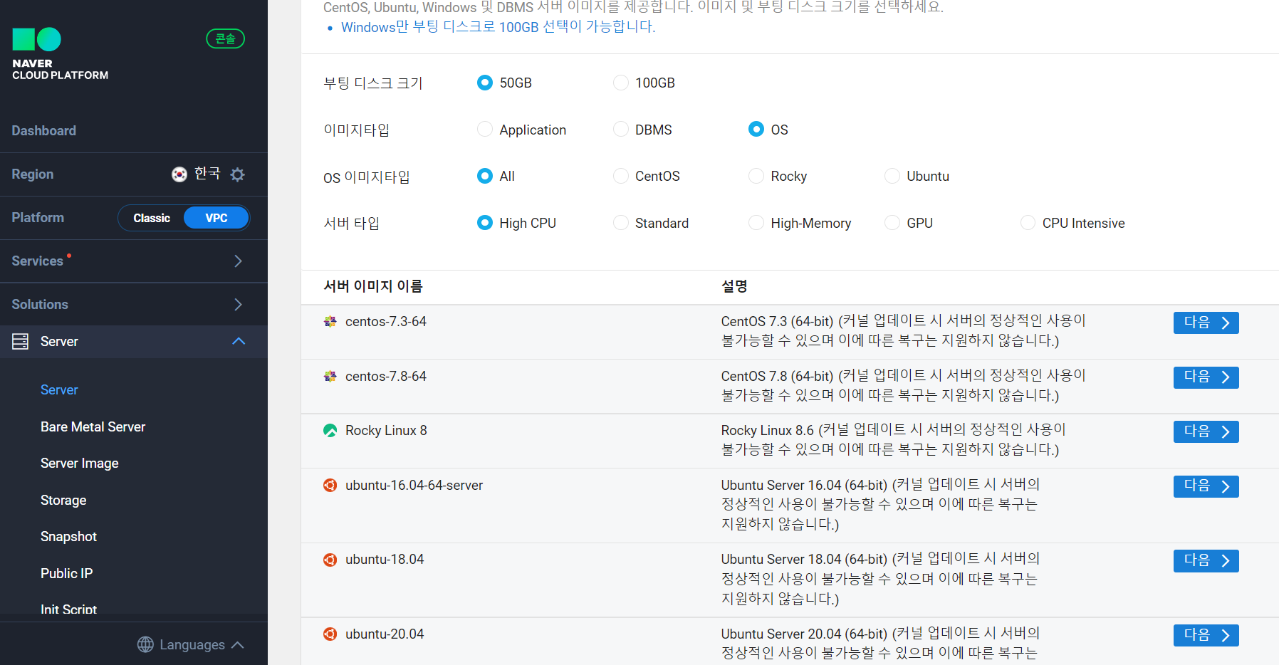Select Ubuntu OS image type
The height and width of the screenshot is (665, 1279).
892,176
